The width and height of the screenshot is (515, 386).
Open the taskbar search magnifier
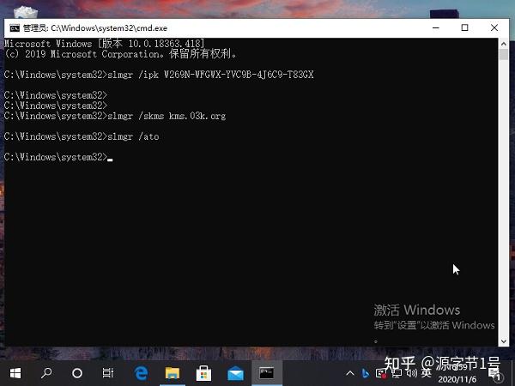46,373
